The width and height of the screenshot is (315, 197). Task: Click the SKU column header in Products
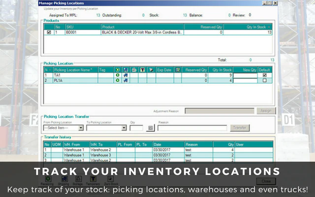point(83,27)
